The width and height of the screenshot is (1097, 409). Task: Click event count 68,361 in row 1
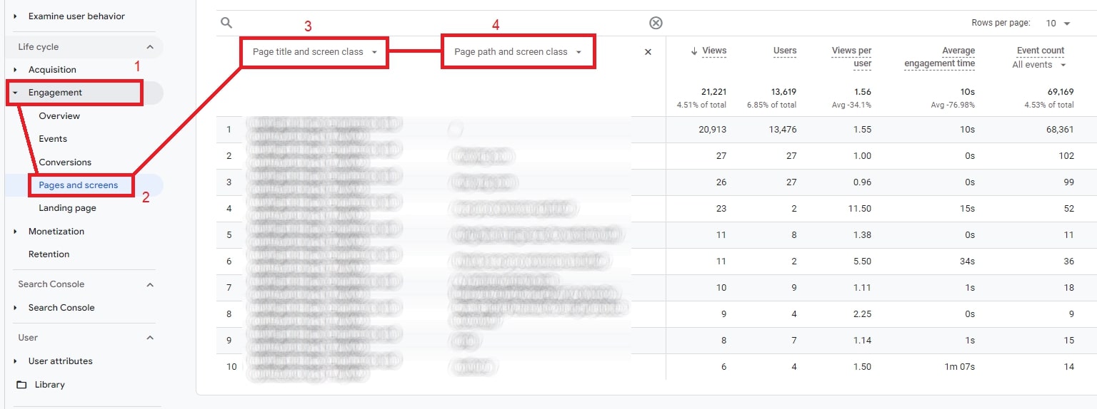[1060, 130]
